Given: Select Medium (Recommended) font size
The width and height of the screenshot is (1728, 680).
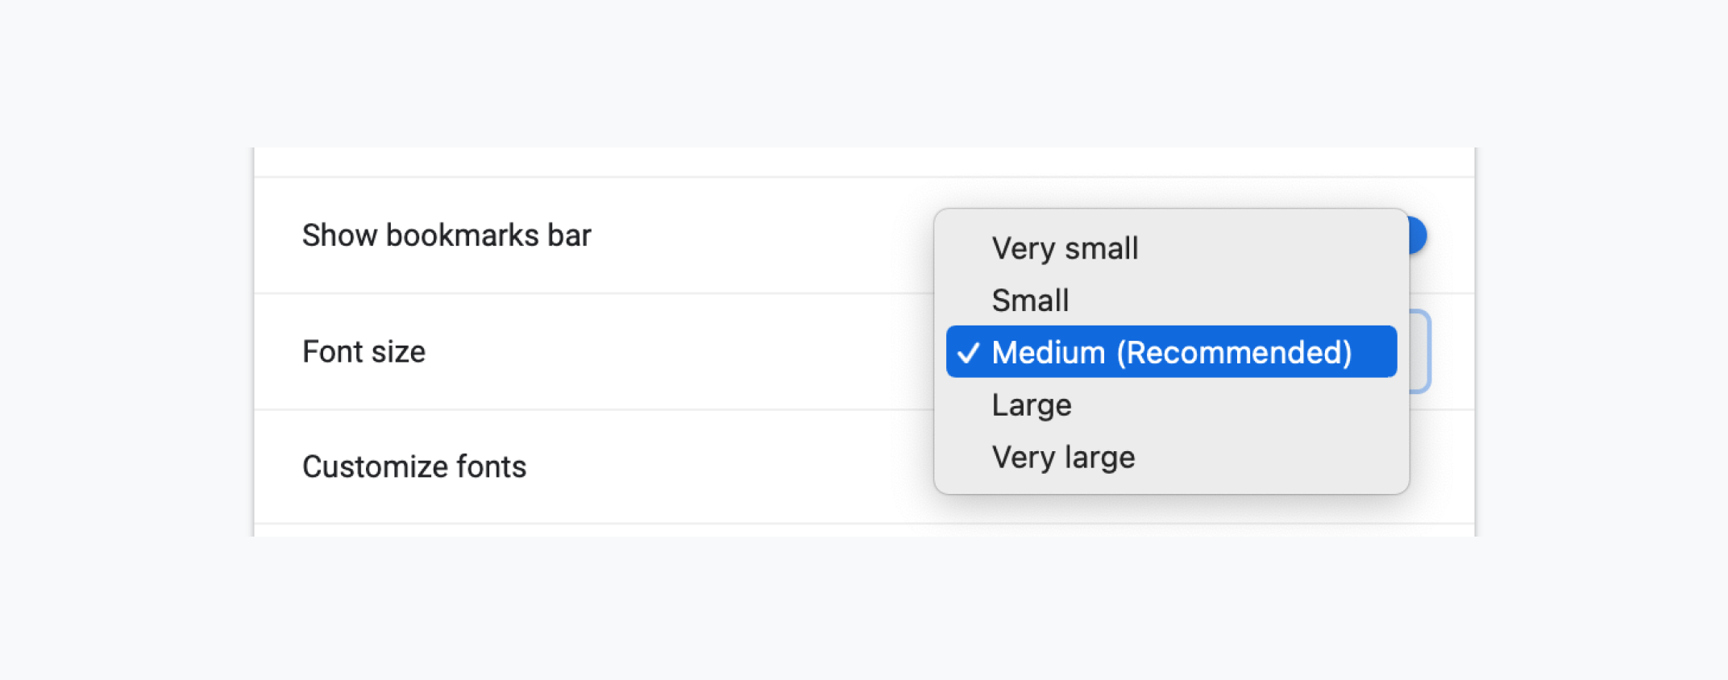Looking at the screenshot, I should [1171, 352].
